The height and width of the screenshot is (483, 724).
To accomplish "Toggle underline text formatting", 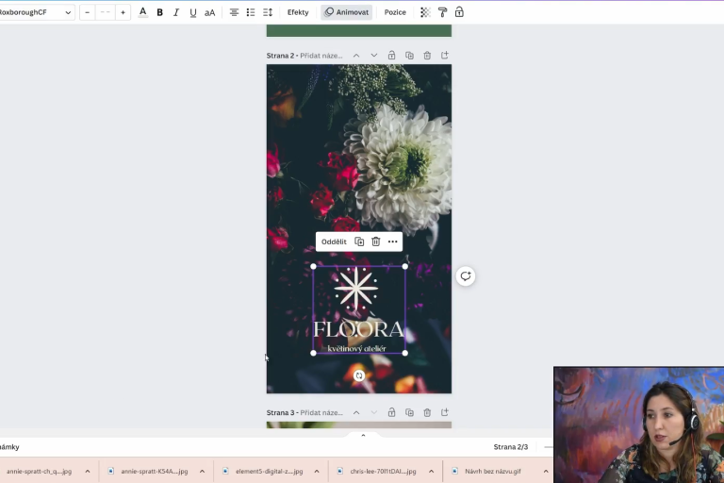I will pos(192,12).
